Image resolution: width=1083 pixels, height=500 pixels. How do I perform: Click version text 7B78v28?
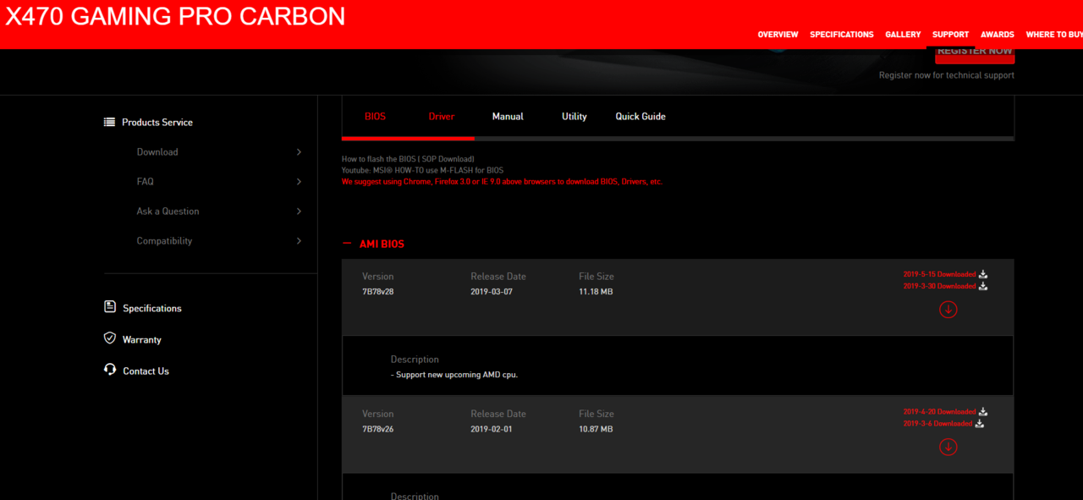click(377, 292)
